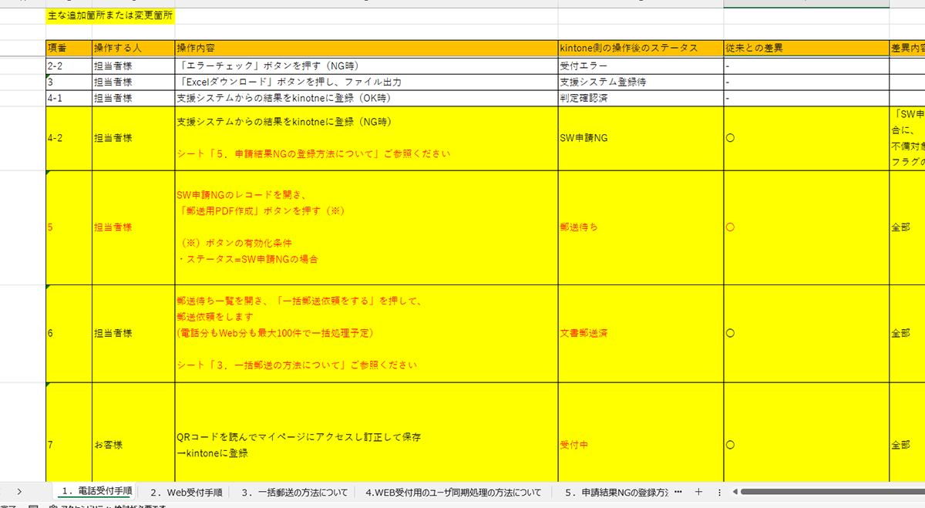This screenshot has height=508, width=925.
Task: Add a new sheet with the plus button
Action: [698, 491]
